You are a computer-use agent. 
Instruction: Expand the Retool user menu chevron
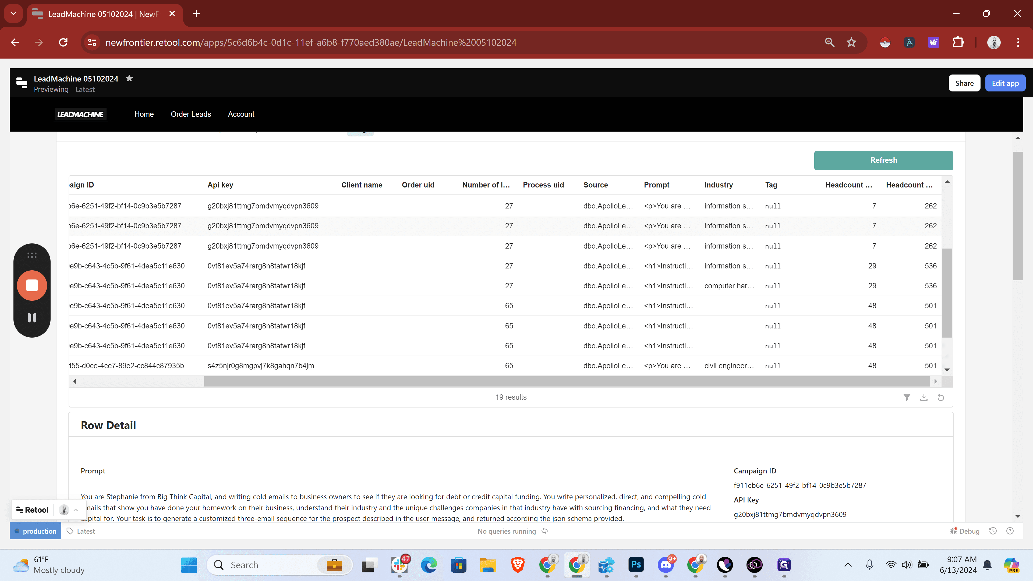coord(76,510)
